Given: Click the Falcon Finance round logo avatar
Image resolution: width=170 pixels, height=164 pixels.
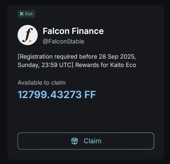Looking at the screenshot, I should click(28, 35).
